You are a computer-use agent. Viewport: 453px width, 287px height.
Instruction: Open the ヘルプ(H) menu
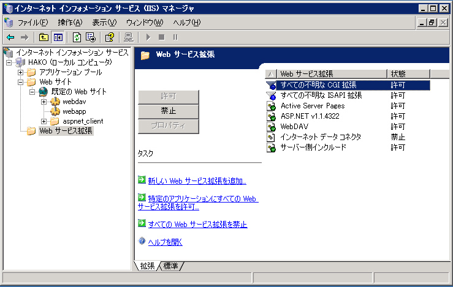pyautogui.click(x=186, y=23)
